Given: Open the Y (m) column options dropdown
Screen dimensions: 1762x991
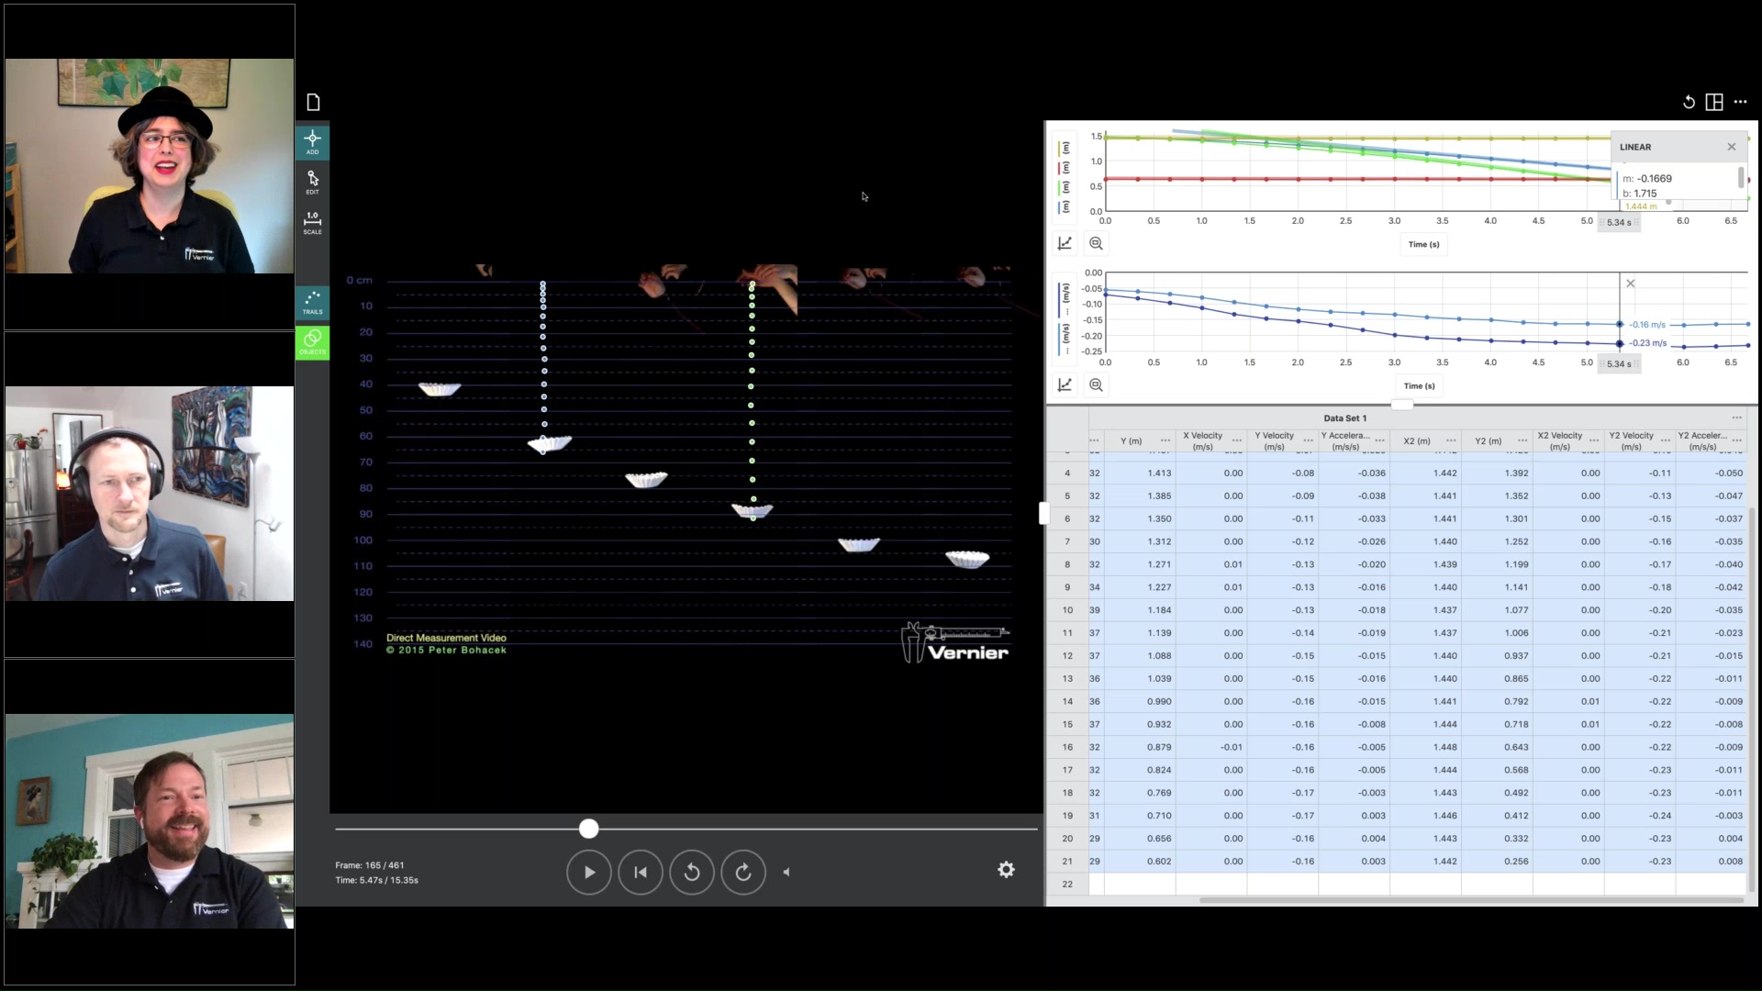Looking at the screenshot, I should 1165,440.
